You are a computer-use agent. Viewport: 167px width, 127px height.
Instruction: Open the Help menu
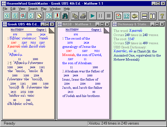pyautogui.click(x=67, y=9)
